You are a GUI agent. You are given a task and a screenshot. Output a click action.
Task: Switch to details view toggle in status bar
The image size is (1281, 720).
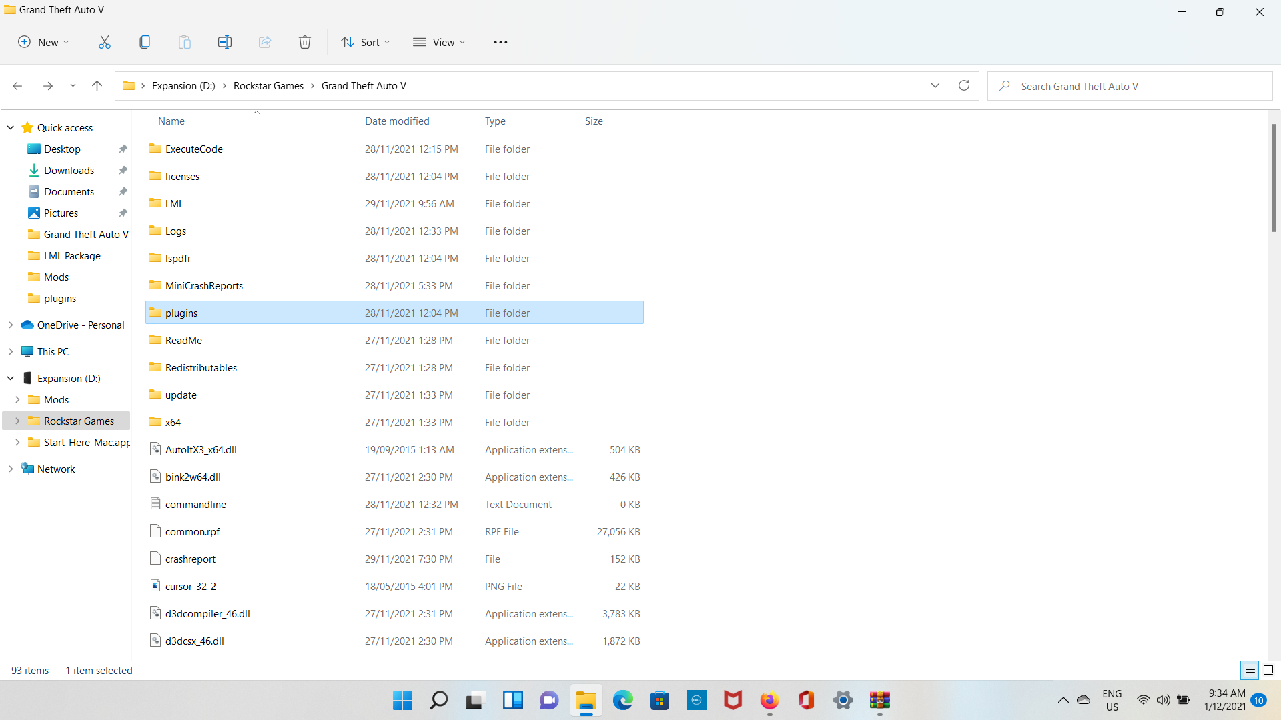tap(1250, 670)
